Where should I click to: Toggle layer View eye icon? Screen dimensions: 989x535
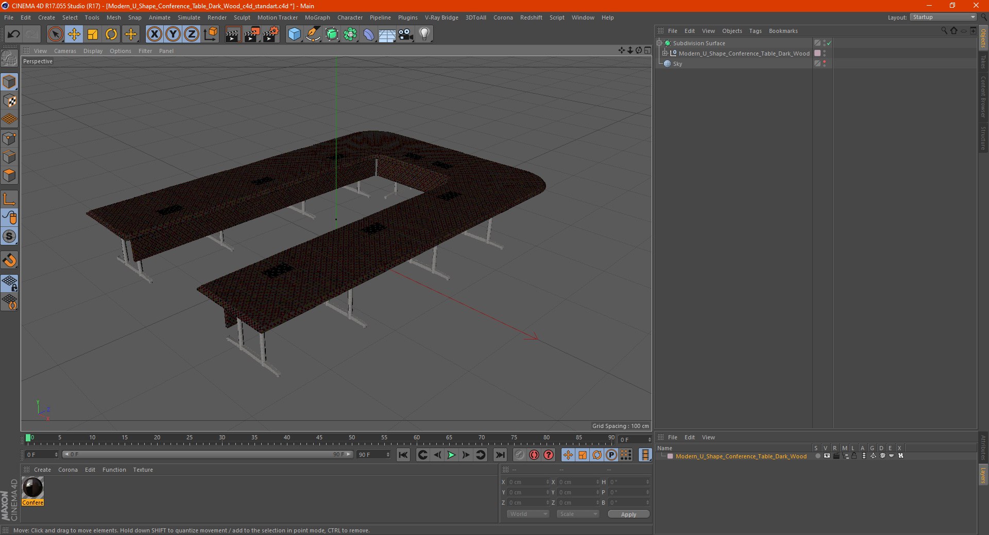827,456
